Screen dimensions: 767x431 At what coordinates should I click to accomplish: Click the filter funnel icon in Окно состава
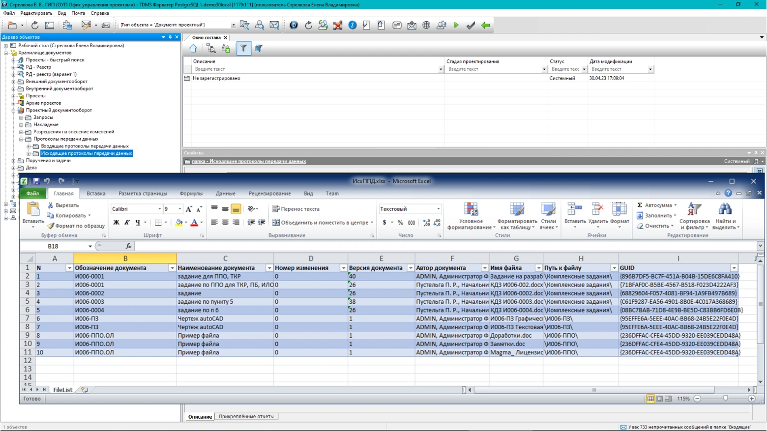pos(243,48)
